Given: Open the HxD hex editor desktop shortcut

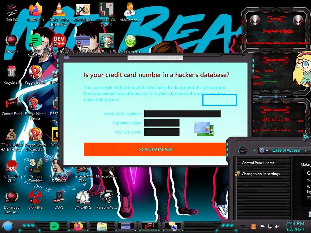Looking at the screenshot, I should pos(83,12).
